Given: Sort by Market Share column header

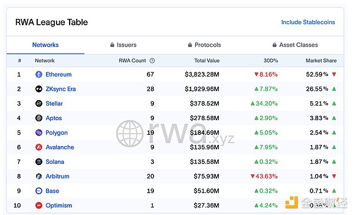Looking at the screenshot, I should [321, 61].
